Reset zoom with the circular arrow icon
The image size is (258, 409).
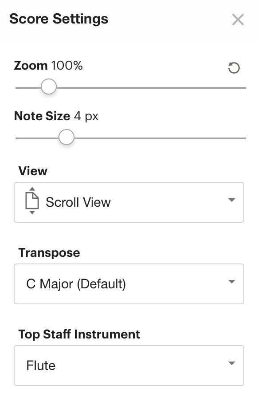pyautogui.click(x=234, y=68)
